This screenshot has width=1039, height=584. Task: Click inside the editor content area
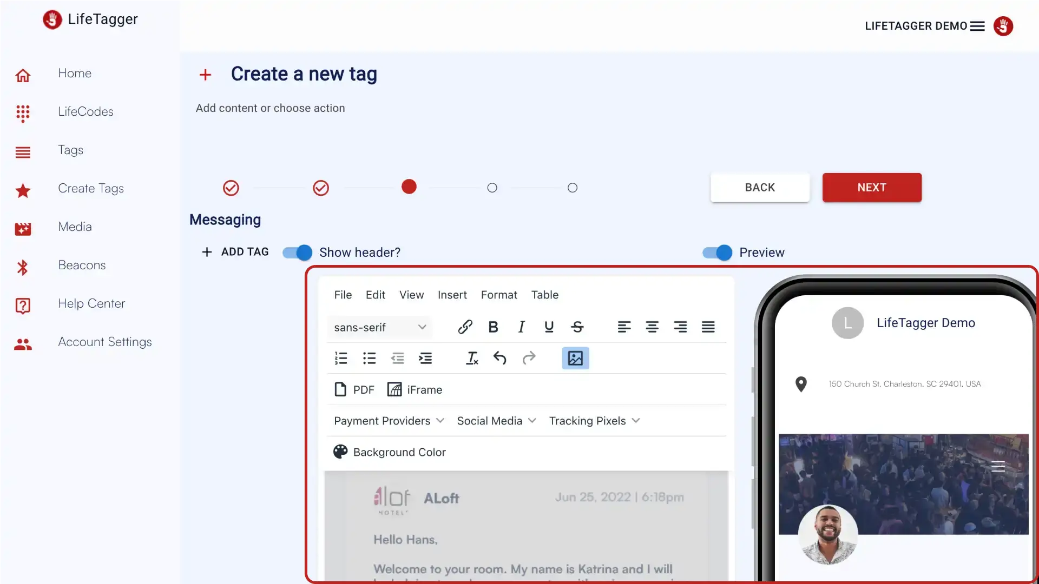click(x=527, y=526)
